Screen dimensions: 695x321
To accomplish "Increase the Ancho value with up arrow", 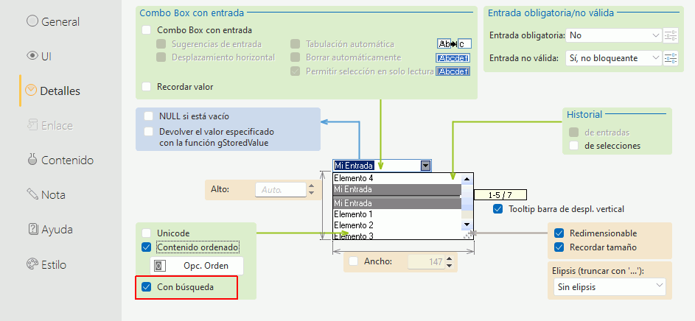I will pos(450,258).
